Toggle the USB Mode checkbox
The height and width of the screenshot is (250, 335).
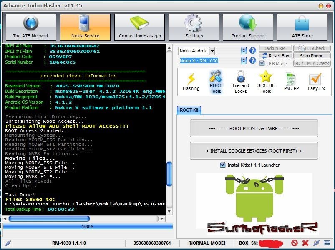click(262, 63)
